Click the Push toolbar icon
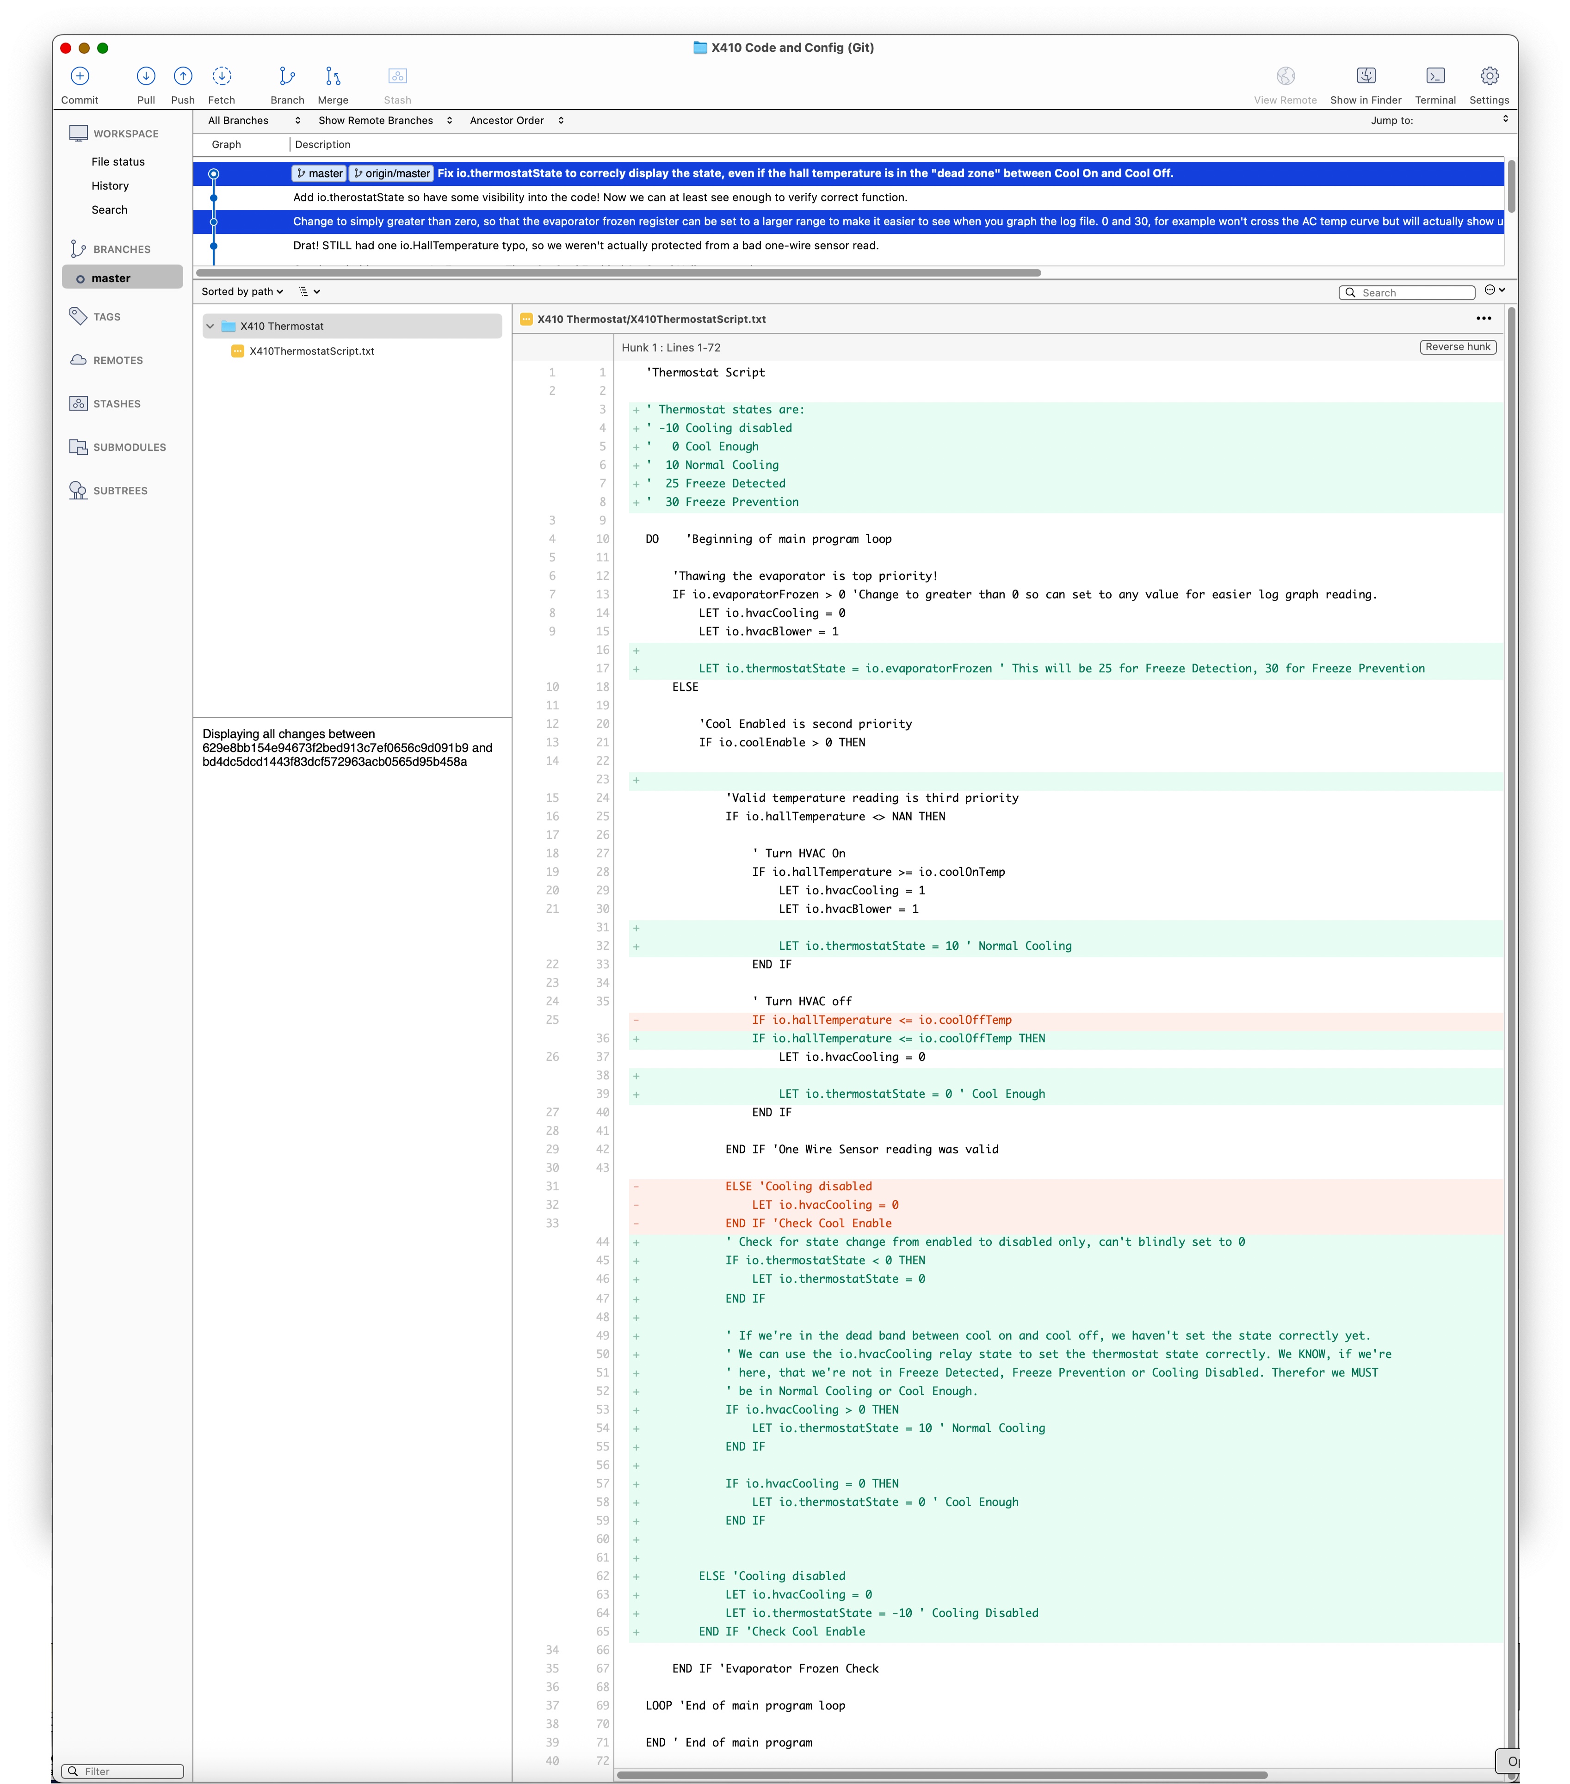This screenshot has width=1570, height=1784. pyautogui.click(x=183, y=76)
